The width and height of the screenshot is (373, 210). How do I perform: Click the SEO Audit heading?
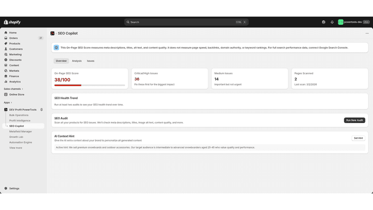coord(61,119)
